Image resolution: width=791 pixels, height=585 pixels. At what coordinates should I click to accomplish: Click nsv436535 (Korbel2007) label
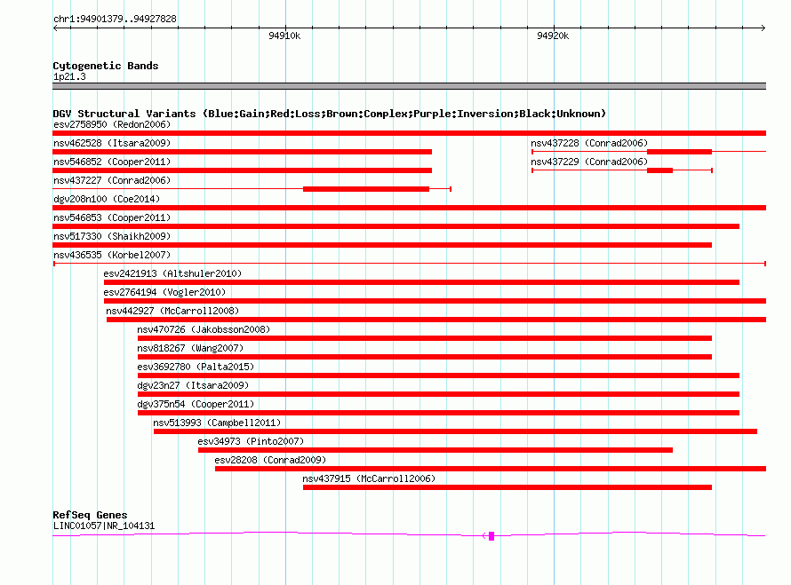pos(112,255)
